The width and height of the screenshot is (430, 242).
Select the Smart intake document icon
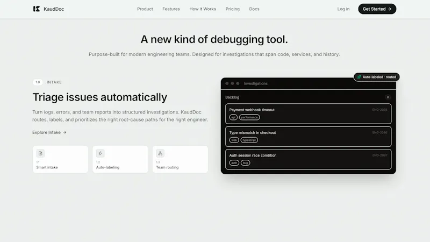pyautogui.click(x=40, y=153)
